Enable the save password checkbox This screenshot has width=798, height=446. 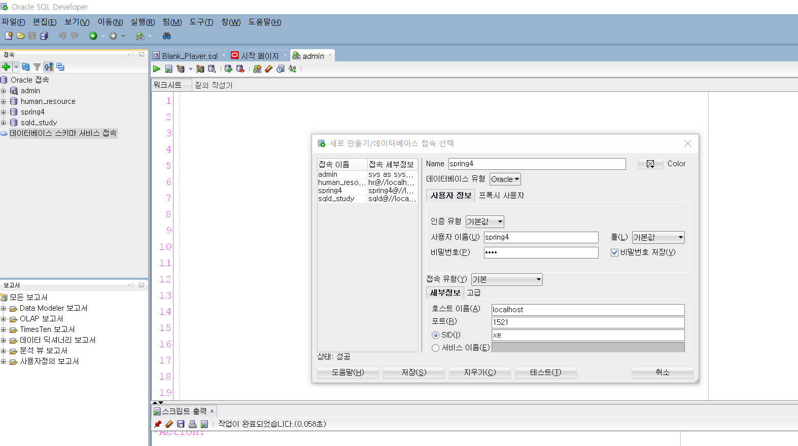(x=614, y=252)
